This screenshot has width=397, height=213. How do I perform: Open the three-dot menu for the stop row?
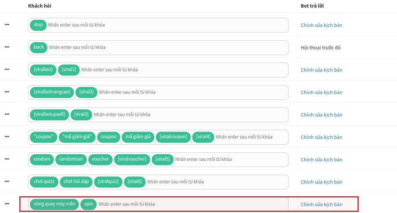(7, 25)
